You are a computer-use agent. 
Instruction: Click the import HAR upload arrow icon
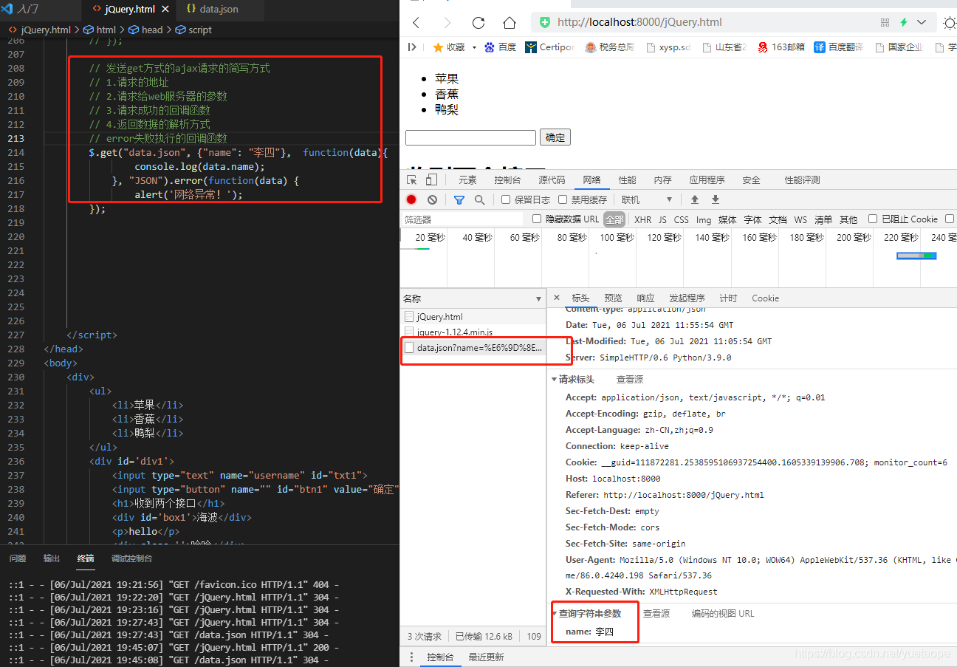(x=694, y=199)
